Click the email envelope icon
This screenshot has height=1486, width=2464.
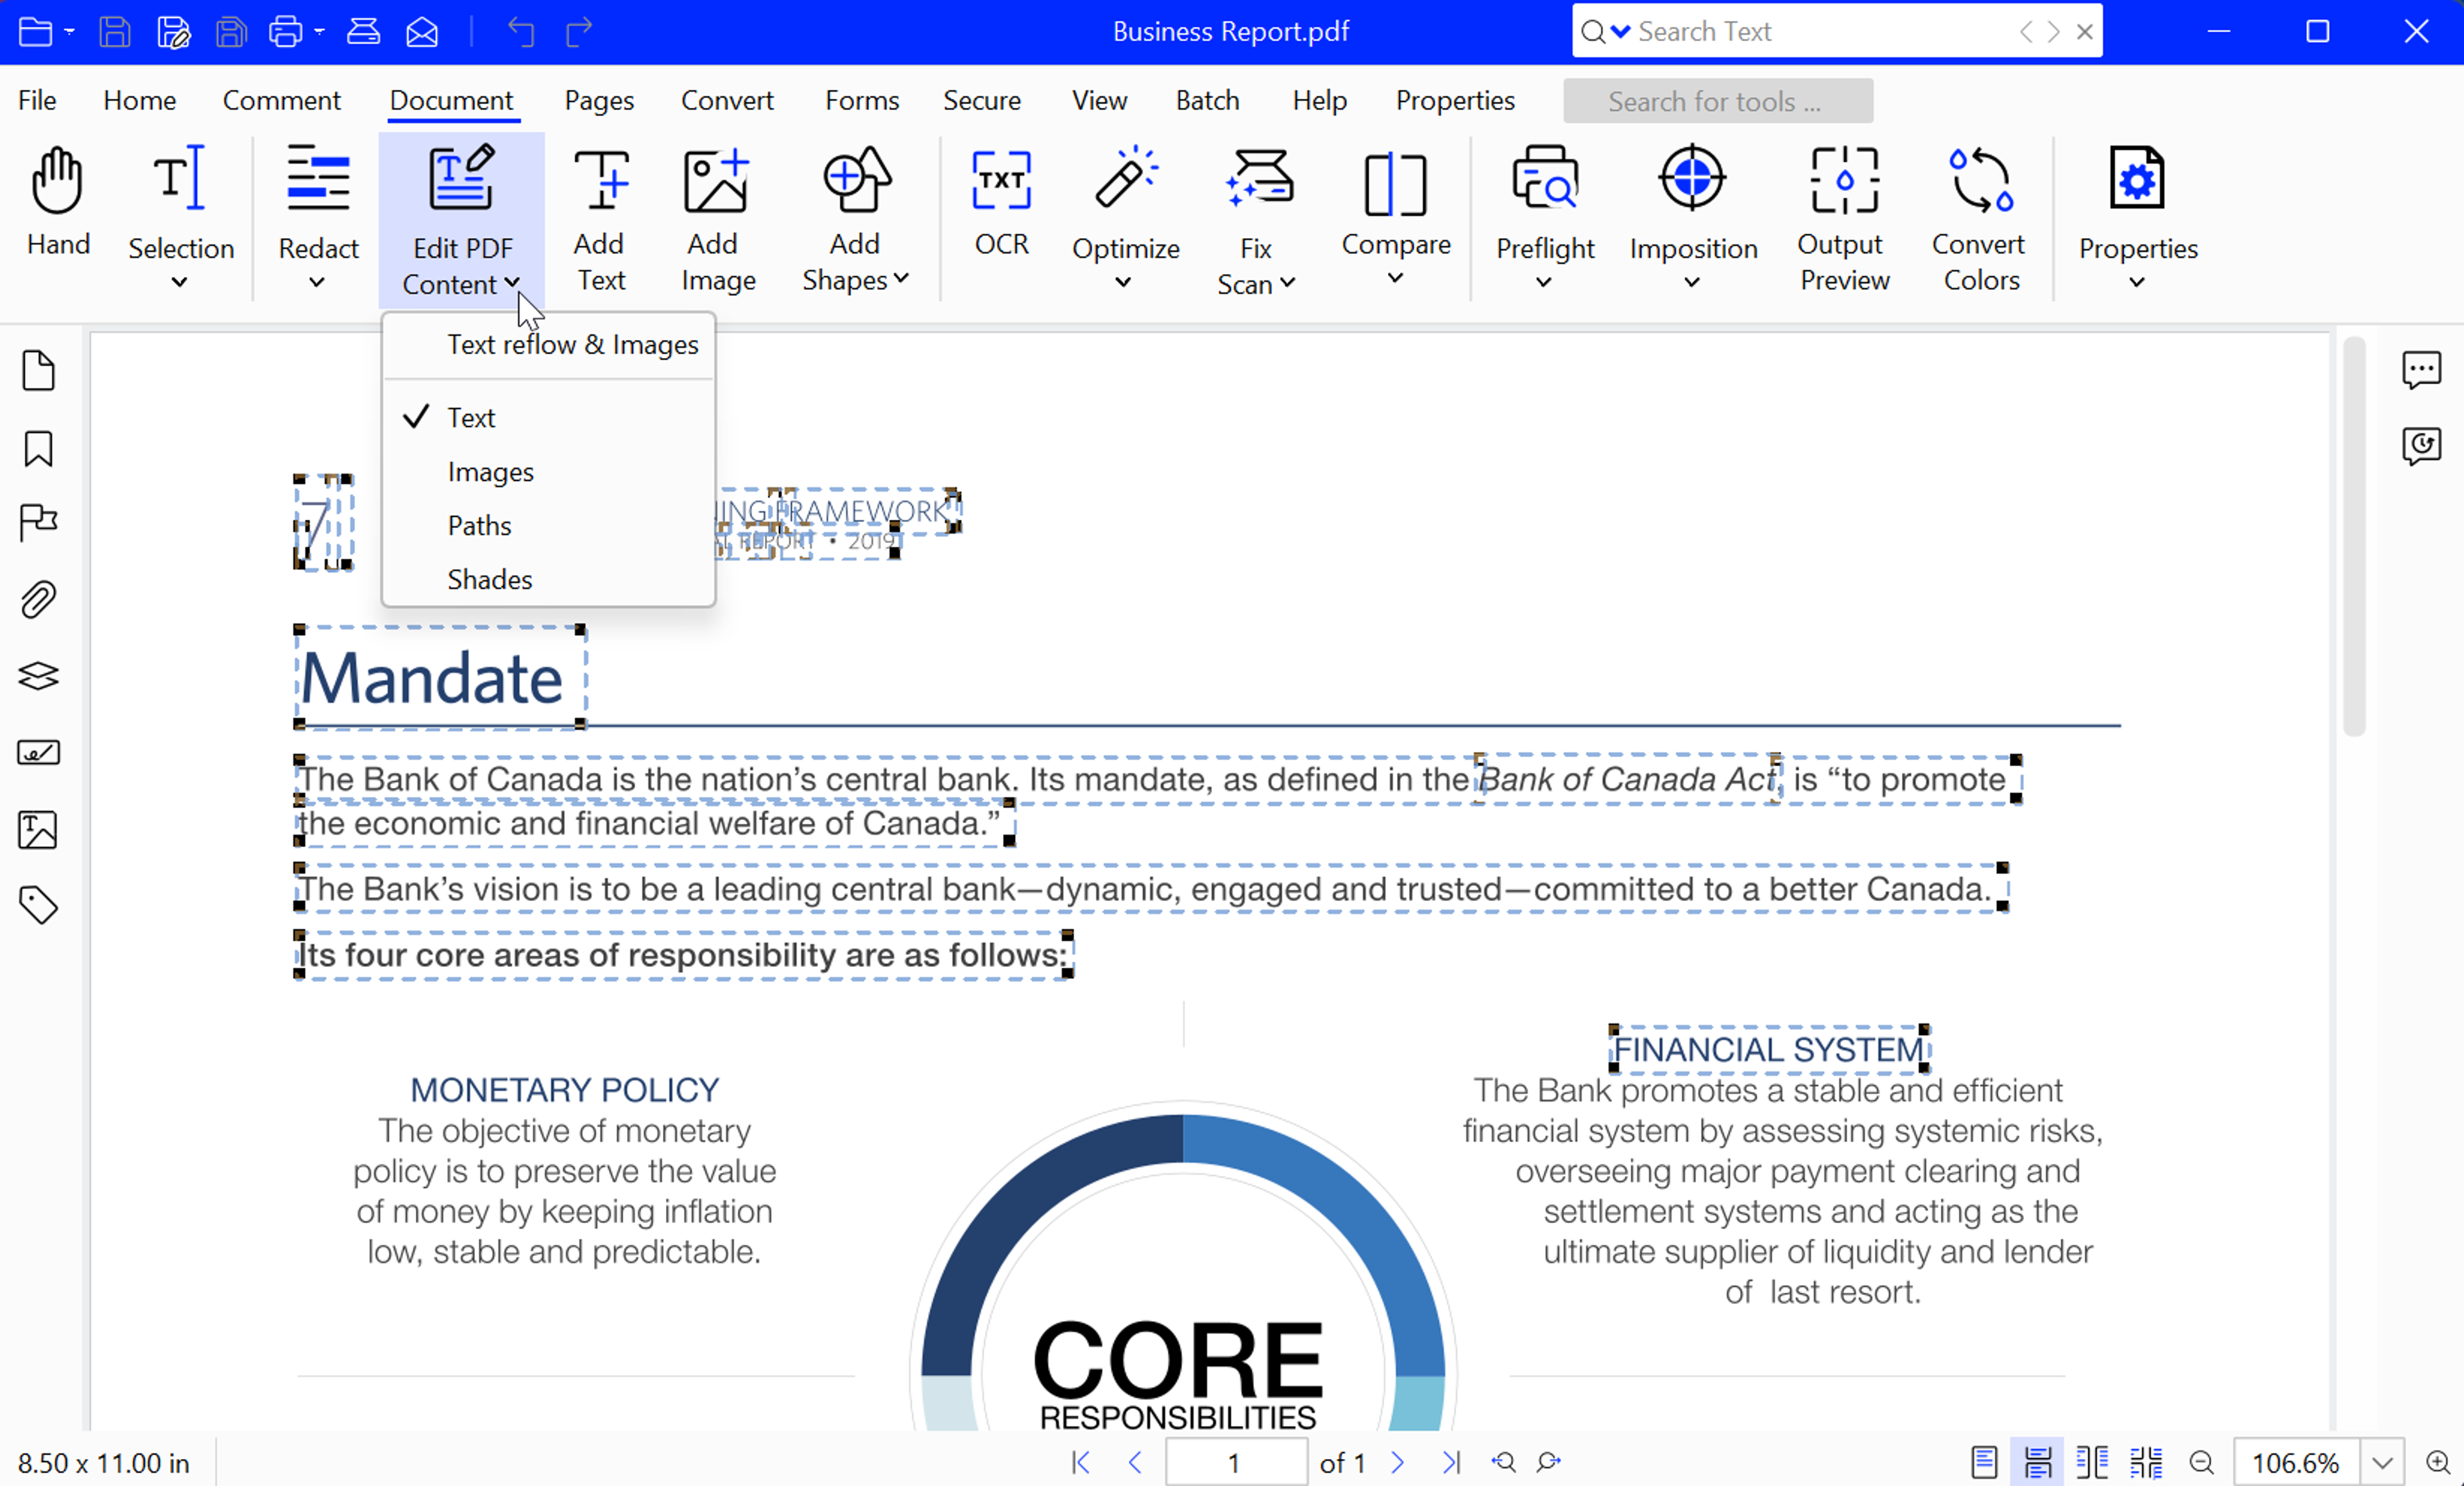(x=422, y=32)
